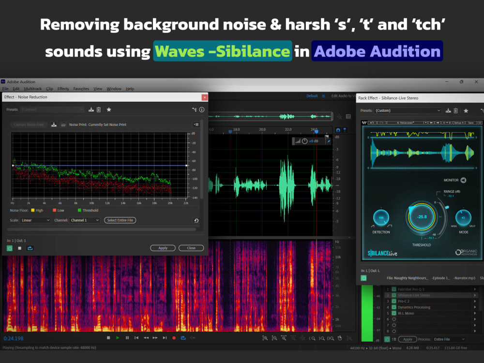Viewport: 484px width, 363px height.
Task: Open Scale dropdown set to Linear
Action: 35,220
